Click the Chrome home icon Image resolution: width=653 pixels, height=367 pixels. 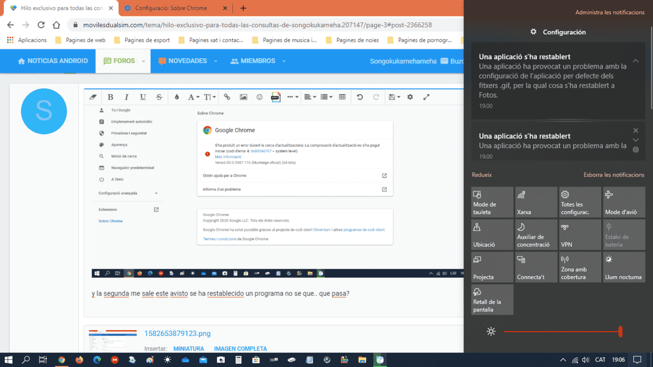[56, 25]
